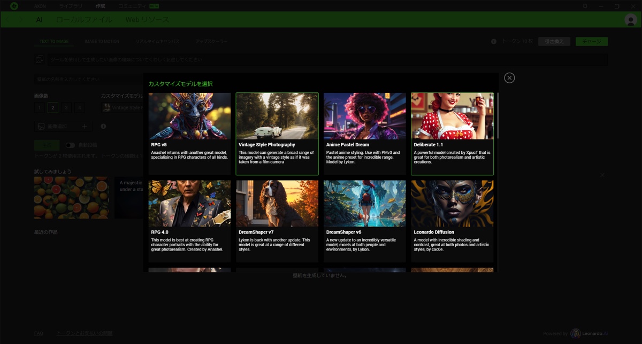Open the カスタマイズモデル dropdown
The height and width of the screenshot is (344, 642).
coord(122,108)
